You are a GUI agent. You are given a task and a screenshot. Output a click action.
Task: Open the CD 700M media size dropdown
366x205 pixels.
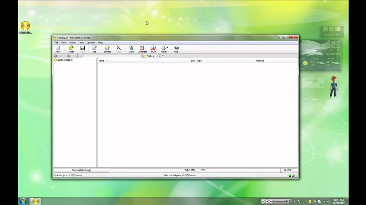click(x=290, y=170)
